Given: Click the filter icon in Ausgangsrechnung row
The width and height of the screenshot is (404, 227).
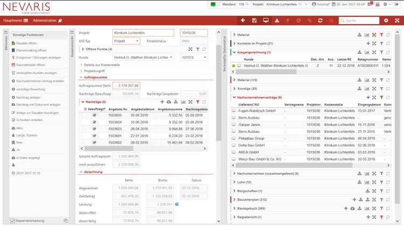Looking at the screenshot, I should pos(381,52).
